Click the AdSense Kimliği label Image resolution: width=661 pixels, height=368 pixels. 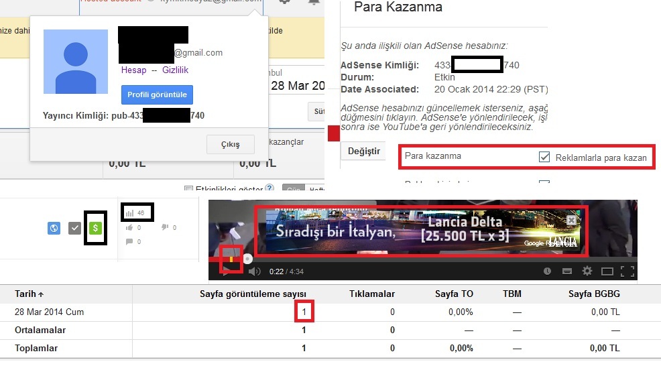click(380, 65)
